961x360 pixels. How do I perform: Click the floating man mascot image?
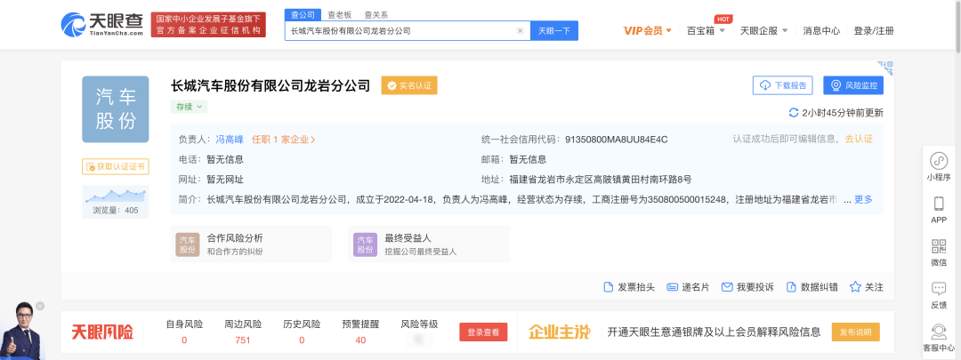tap(21, 332)
